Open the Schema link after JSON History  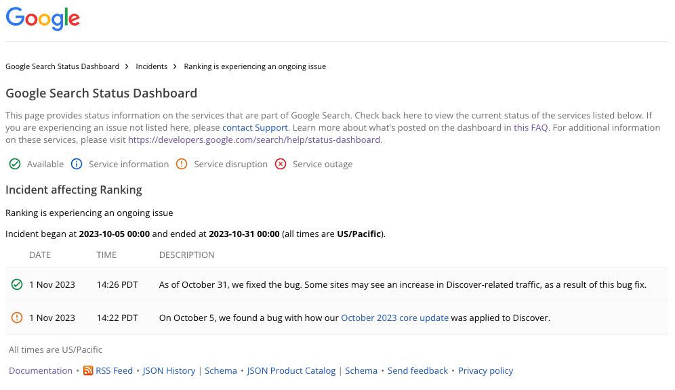coord(221,370)
